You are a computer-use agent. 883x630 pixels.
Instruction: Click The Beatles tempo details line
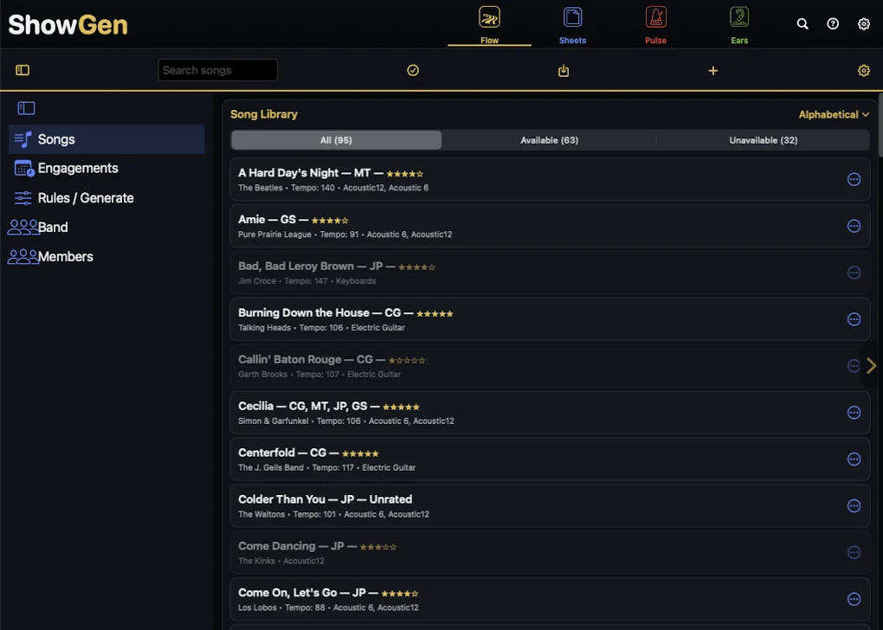333,188
